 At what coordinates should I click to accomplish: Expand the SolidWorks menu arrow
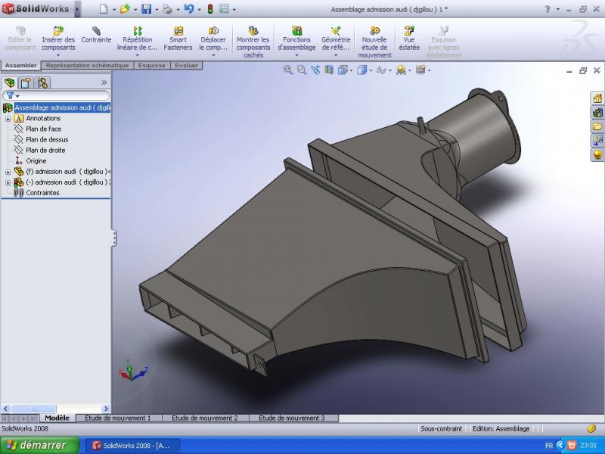(x=77, y=8)
